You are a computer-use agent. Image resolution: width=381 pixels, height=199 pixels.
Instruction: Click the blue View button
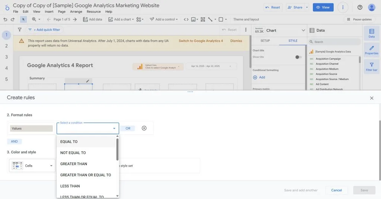323,7
